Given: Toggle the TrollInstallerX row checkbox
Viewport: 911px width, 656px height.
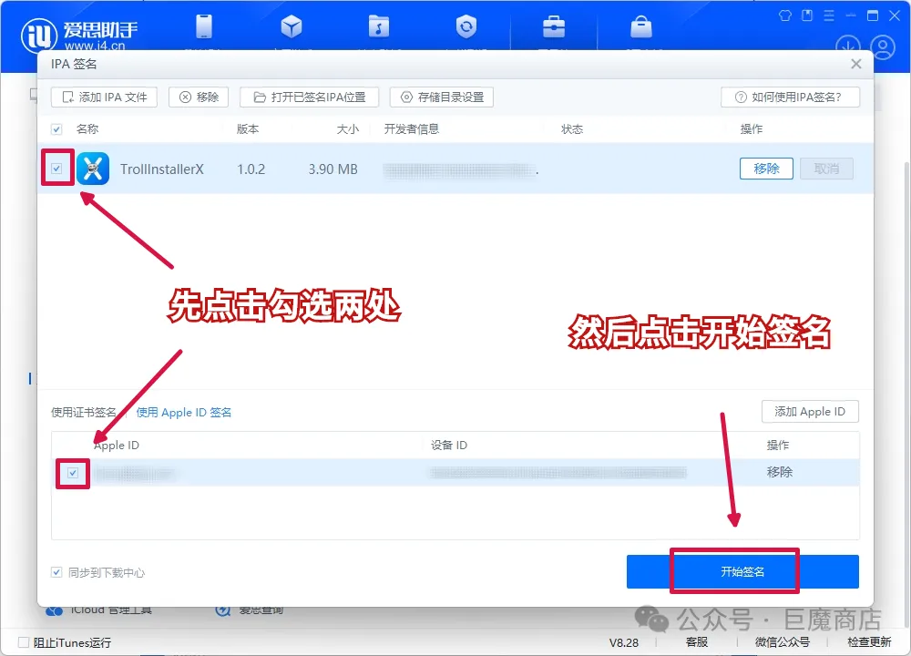Looking at the screenshot, I should (x=56, y=169).
